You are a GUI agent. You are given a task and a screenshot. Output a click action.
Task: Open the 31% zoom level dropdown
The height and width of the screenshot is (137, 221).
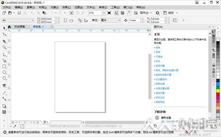104,13
